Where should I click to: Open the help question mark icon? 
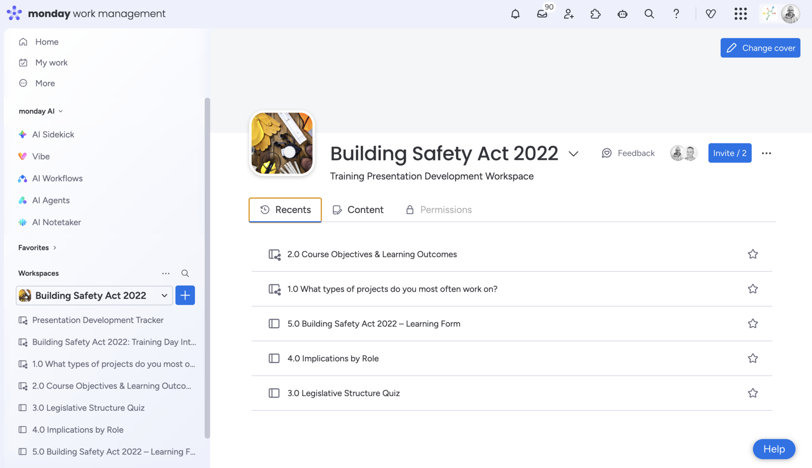pyautogui.click(x=676, y=14)
